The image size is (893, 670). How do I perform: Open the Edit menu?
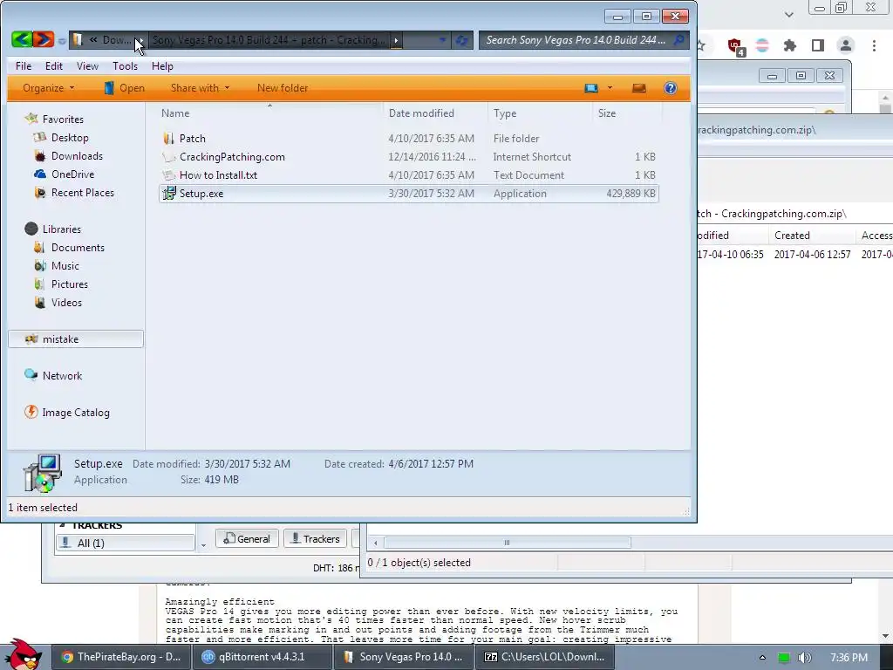[x=54, y=66]
